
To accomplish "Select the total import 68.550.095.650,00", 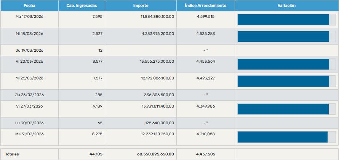I will coord(155,154).
